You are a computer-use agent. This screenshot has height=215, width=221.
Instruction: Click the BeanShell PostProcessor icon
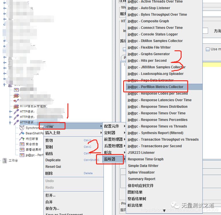[22, 133]
